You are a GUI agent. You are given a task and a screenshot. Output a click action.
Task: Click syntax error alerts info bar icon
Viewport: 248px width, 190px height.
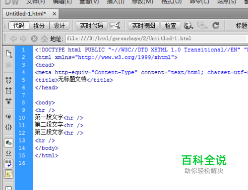[x=8, y=174]
